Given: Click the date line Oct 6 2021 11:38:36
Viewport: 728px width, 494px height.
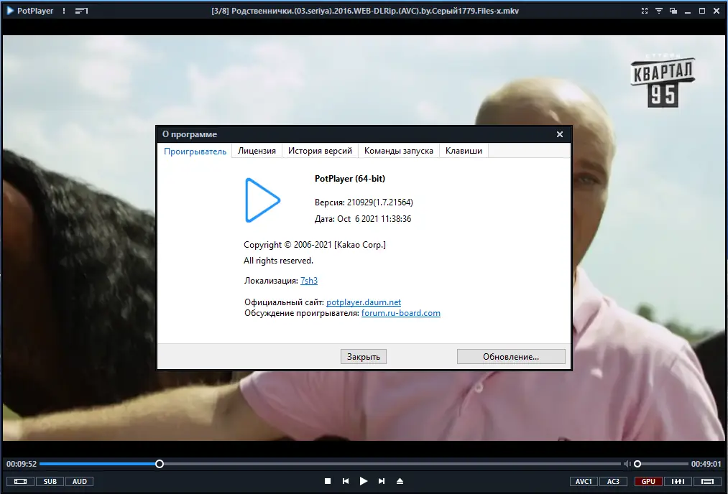Looking at the screenshot, I should (x=363, y=219).
